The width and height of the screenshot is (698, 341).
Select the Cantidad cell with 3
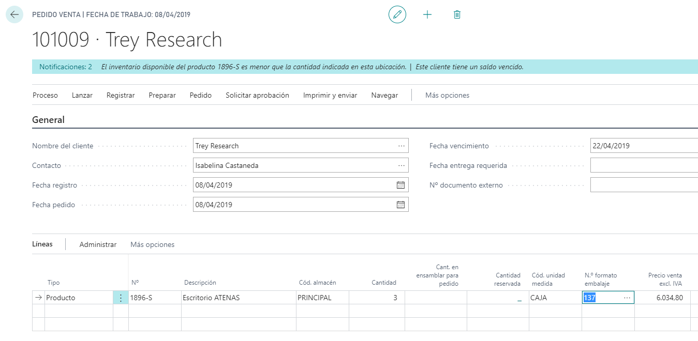click(377, 298)
